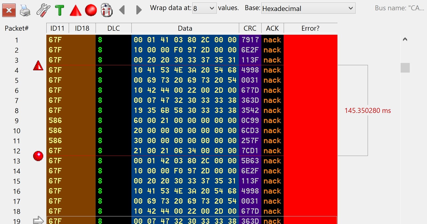Click packet number 6
This screenshot has width=427, height=224.
17,91
